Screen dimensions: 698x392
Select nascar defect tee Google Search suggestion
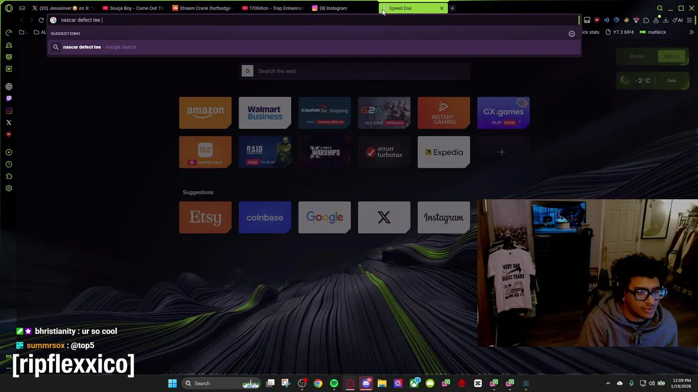click(314, 47)
